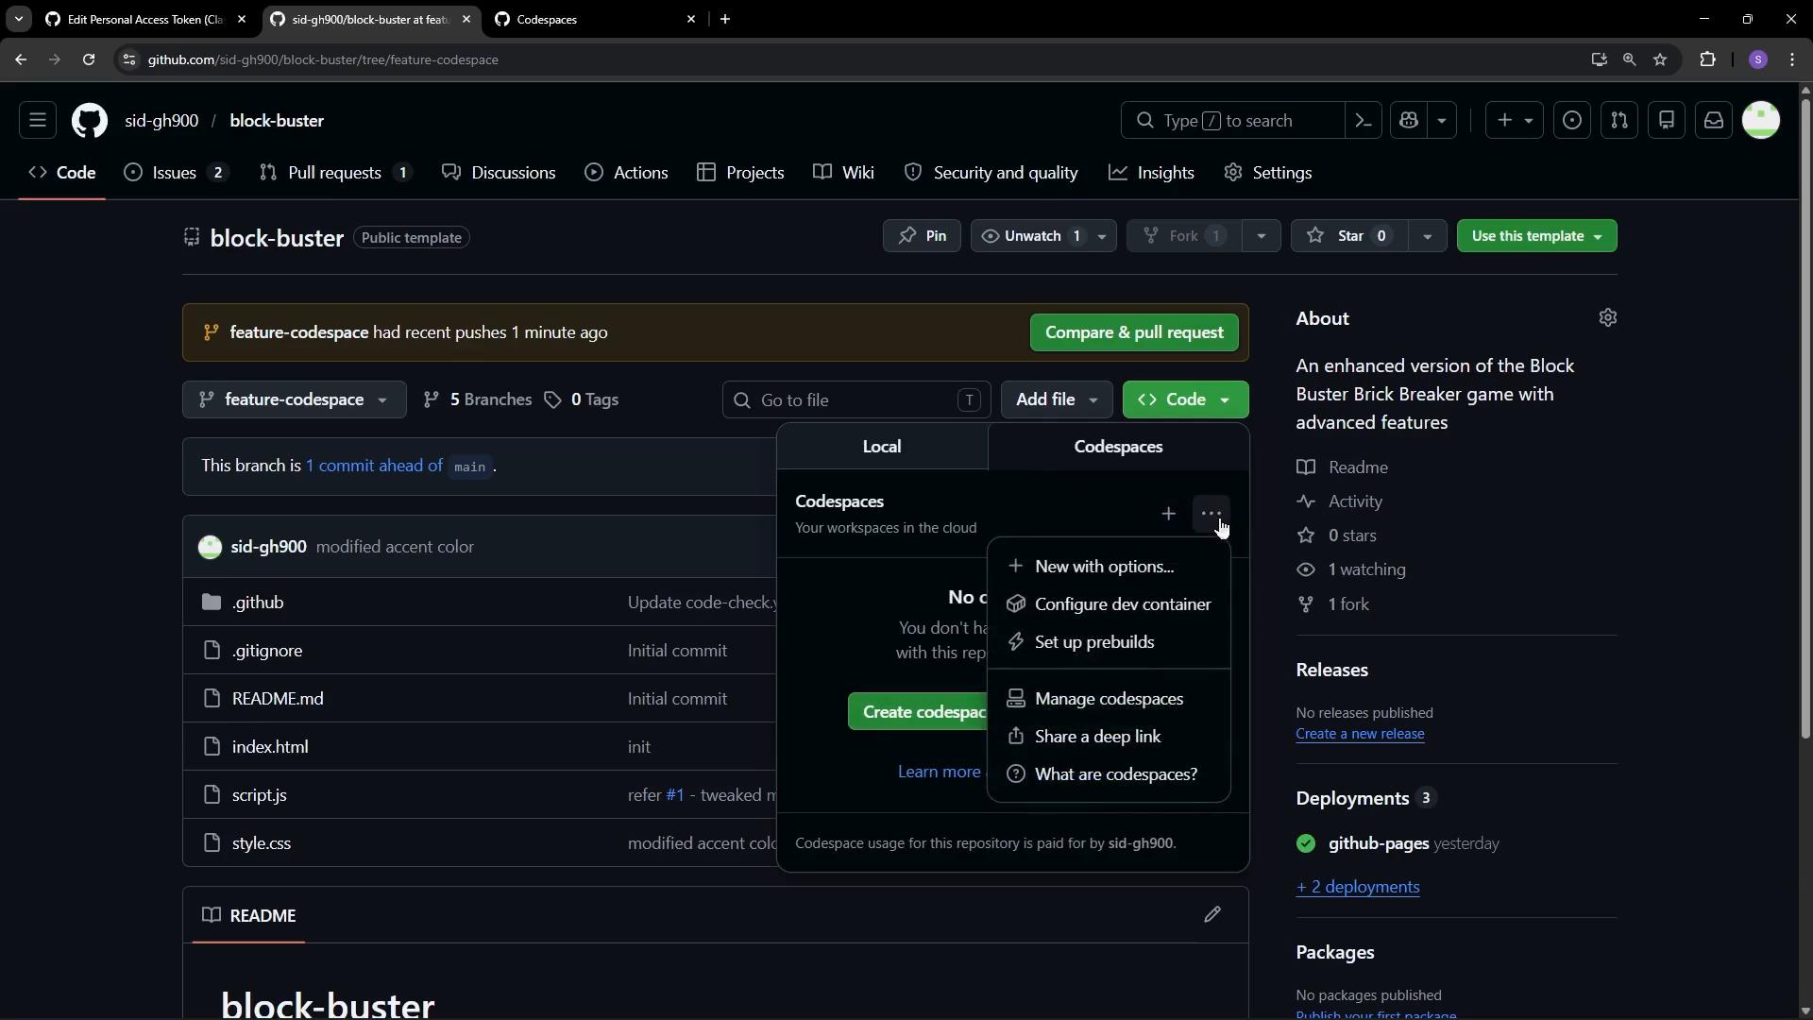Expand the Star lists dropdown arrow

(x=1428, y=236)
